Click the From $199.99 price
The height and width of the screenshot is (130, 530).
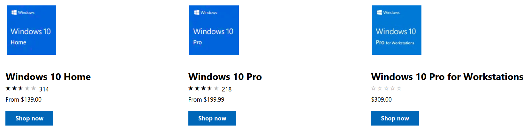(206, 99)
